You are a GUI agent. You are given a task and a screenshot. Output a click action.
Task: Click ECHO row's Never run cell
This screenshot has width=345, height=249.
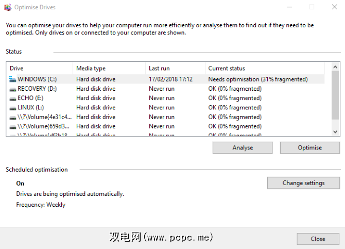click(x=162, y=98)
